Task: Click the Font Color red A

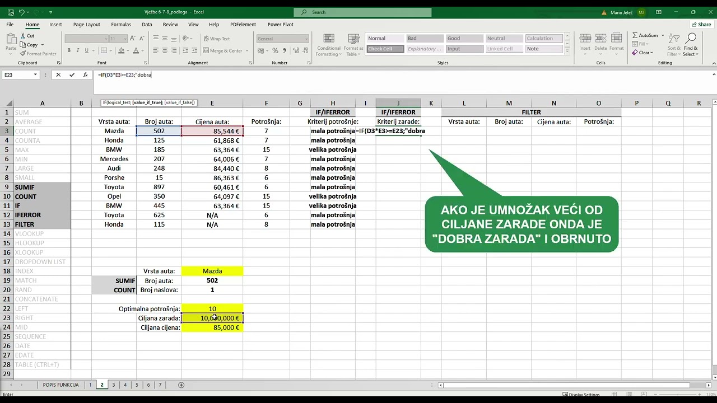Action: (x=136, y=50)
